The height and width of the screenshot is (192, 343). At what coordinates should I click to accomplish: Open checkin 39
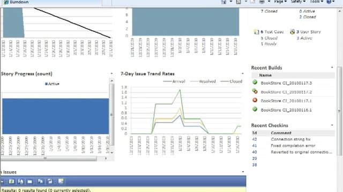[x=255, y=158]
